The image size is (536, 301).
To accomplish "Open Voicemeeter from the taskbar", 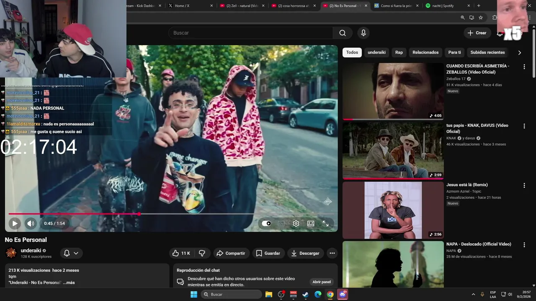I will pos(294,294).
